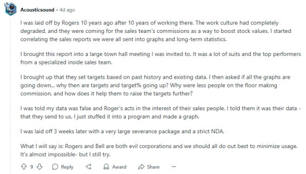Click the Share text label
This screenshot has height=174, width=306.
pyautogui.click(x=153, y=167)
